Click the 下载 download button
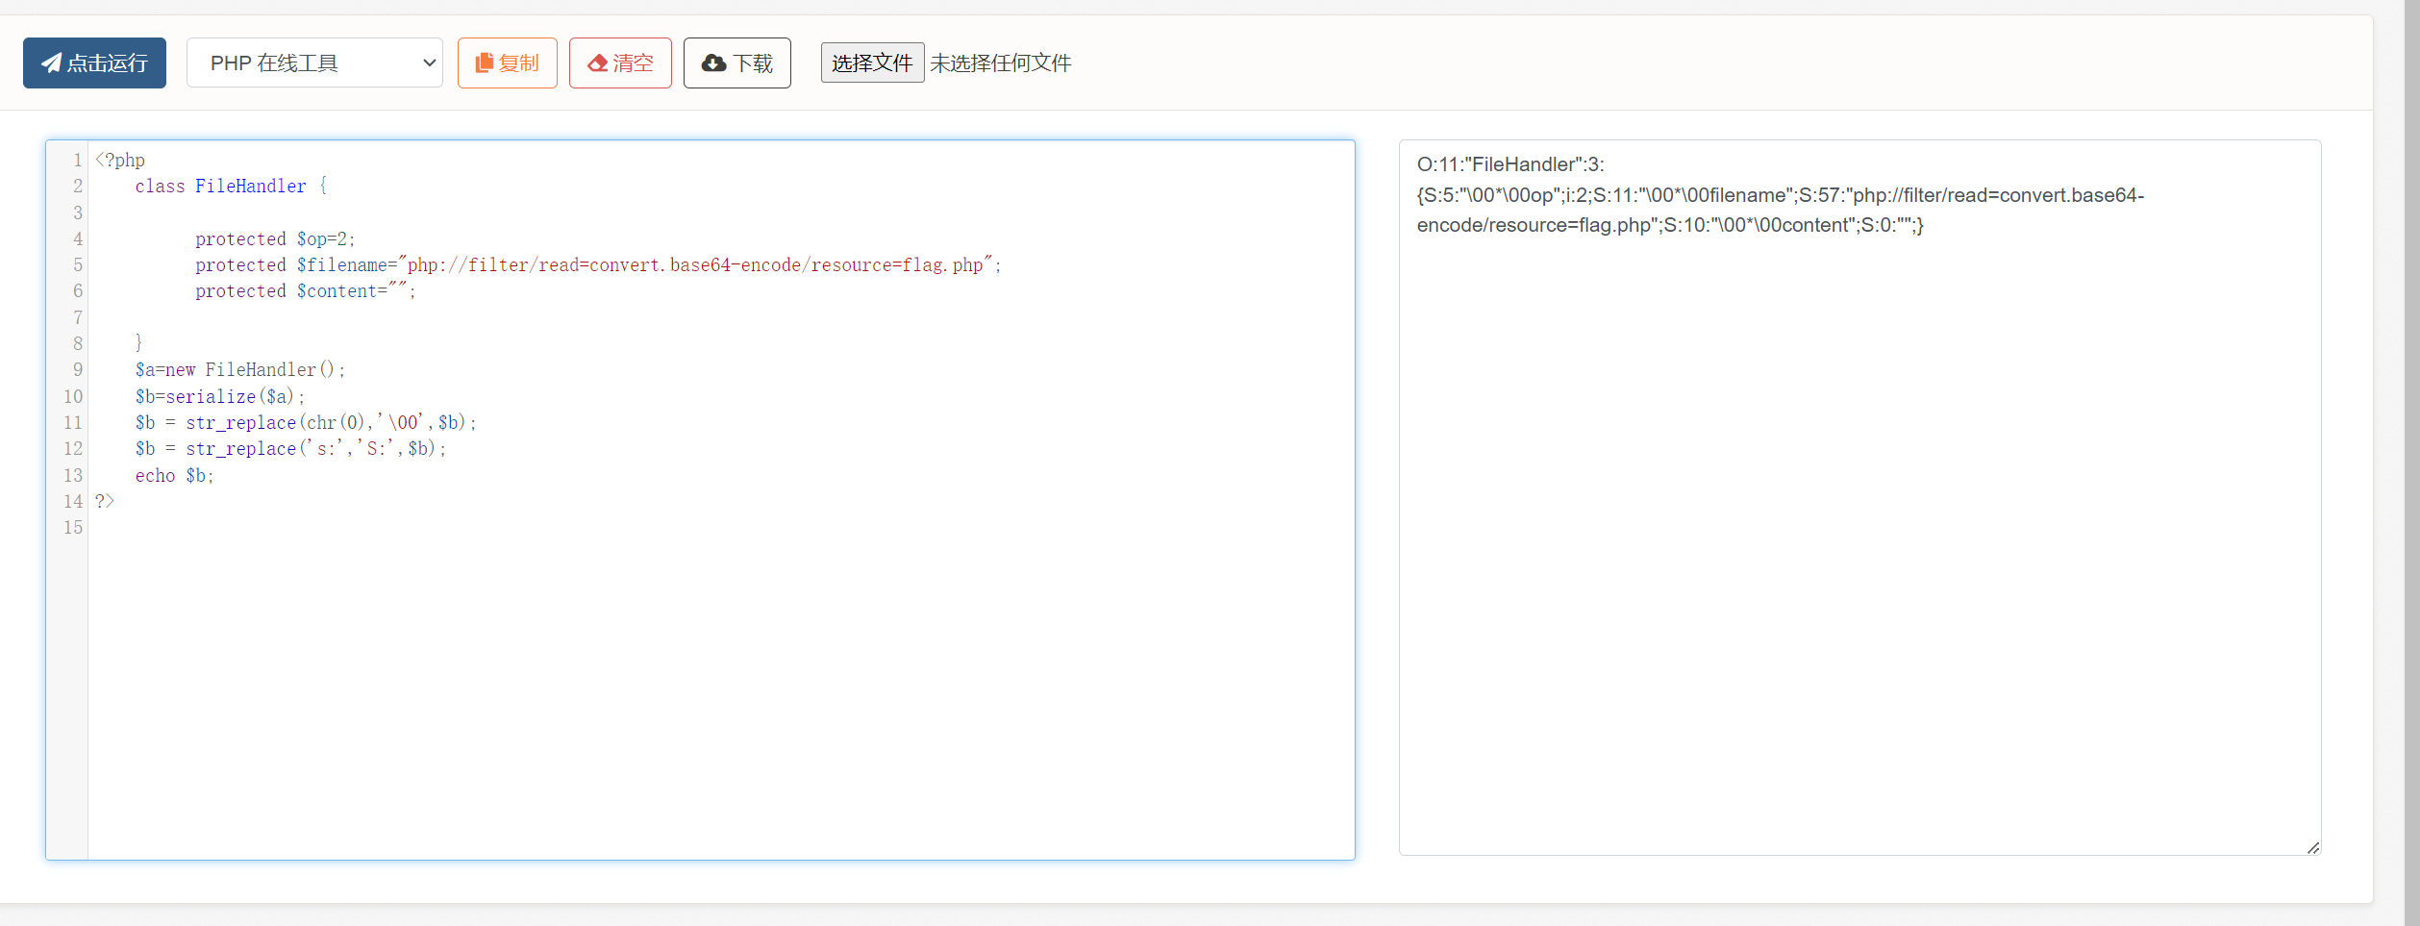 click(x=737, y=63)
